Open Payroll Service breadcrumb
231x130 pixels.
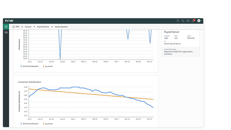click(x=43, y=27)
